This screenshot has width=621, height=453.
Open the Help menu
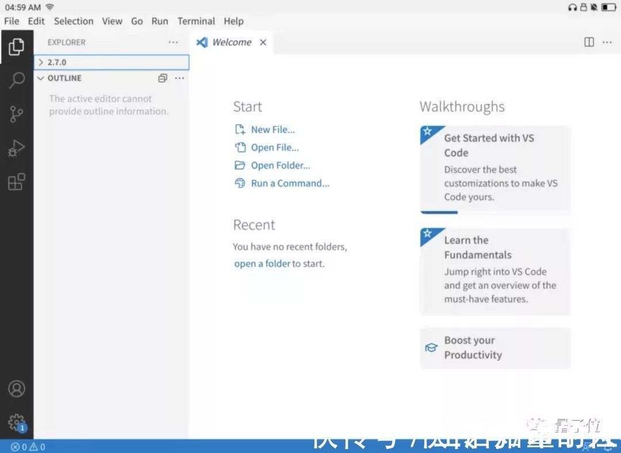point(233,21)
